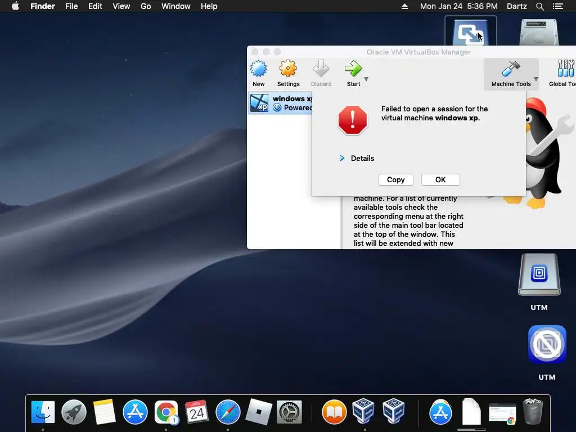Open minimized Chrome window thumbnail in Dock
The image size is (576, 432).
click(x=502, y=413)
